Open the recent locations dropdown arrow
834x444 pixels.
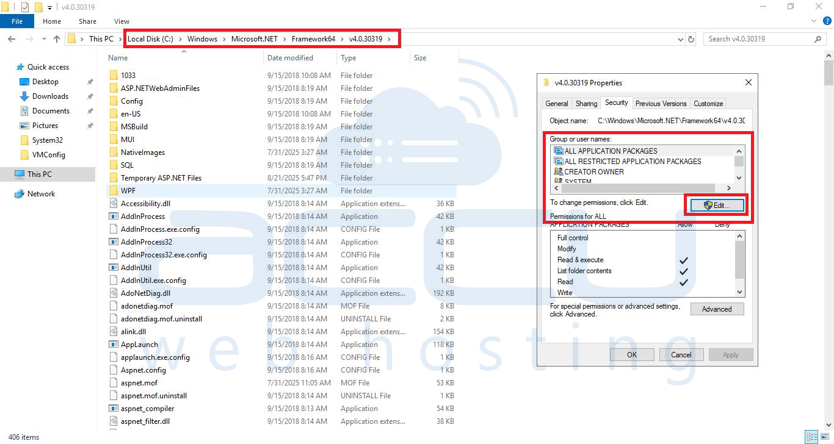click(x=44, y=39)
